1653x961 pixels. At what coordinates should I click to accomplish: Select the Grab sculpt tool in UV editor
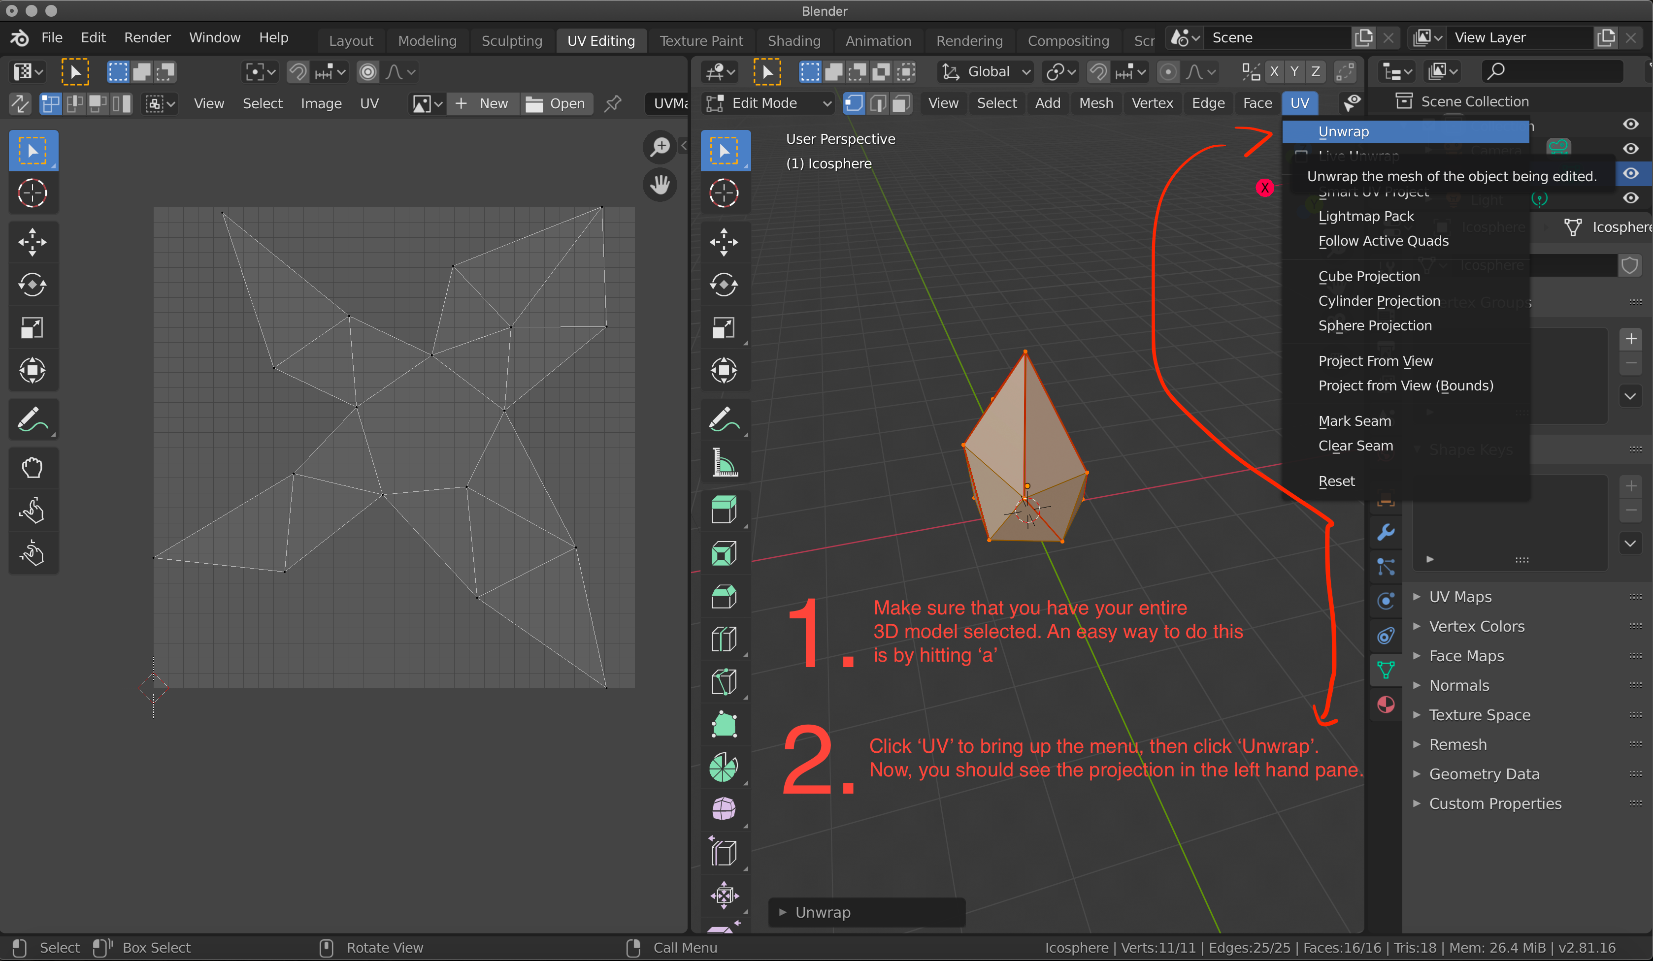(x=33, y=468)
